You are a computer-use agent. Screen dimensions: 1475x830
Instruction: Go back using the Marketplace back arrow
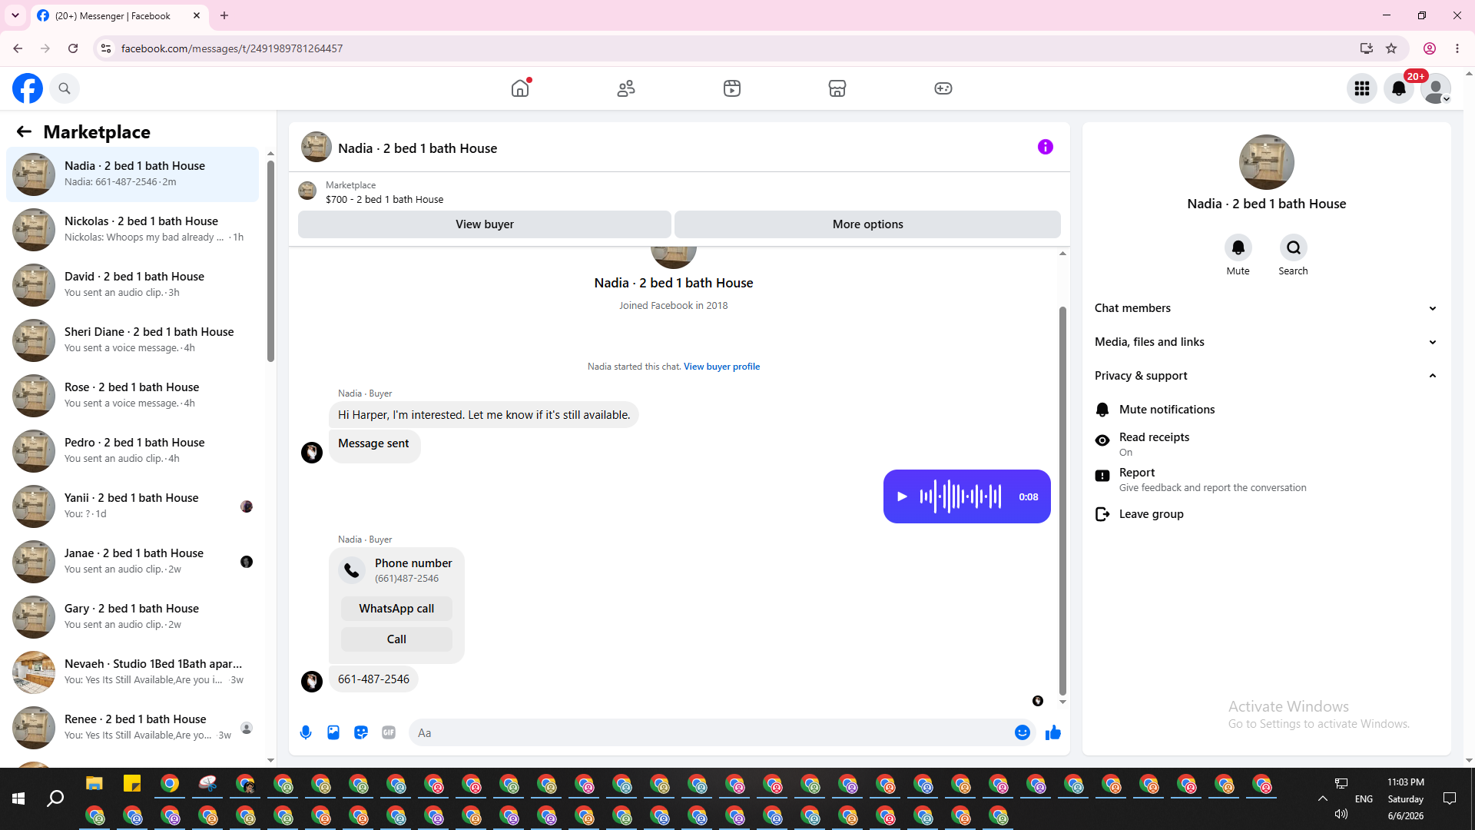click(24, 131)
